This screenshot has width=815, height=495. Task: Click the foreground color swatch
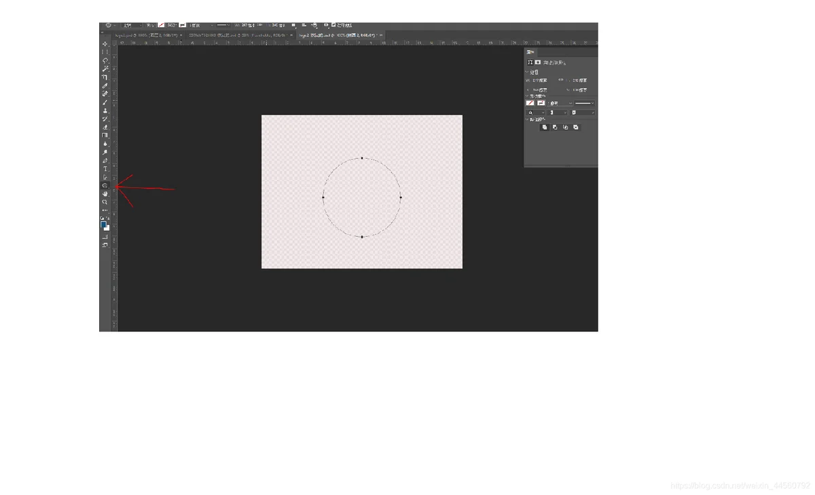pos(103,223)
